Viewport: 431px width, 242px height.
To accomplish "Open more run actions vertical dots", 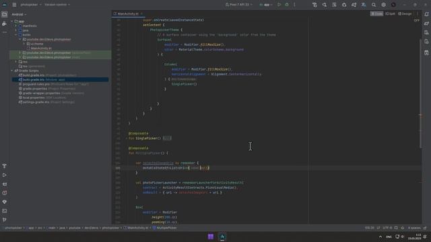I will pos(294,5).
